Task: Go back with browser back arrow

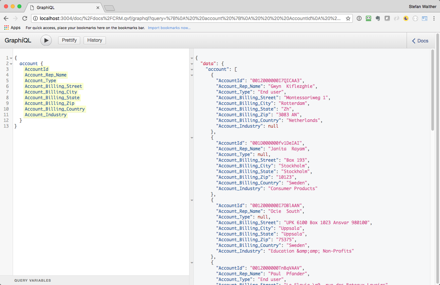Action: (x=6, y=18)
